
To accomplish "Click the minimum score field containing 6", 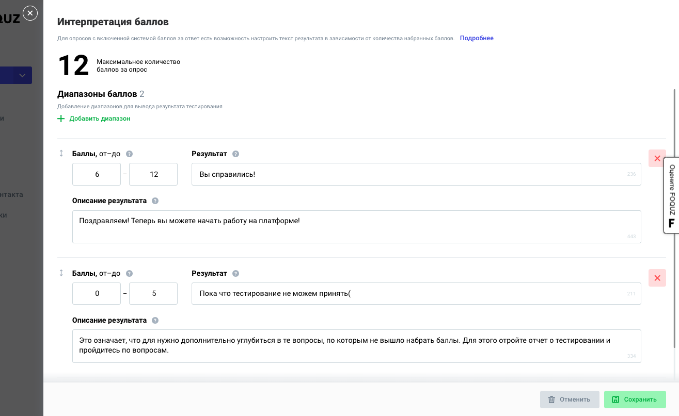I will [97, 174].
